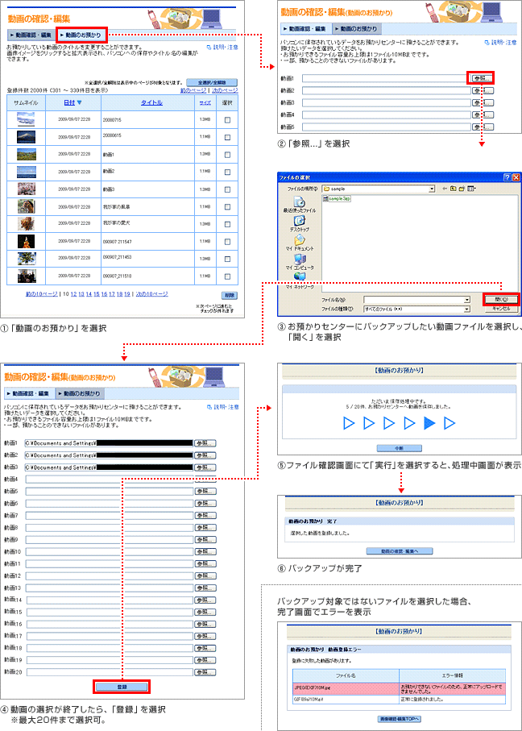Click 参照 button for 動画10 row

pyautogui.click(x=205, y=551)
